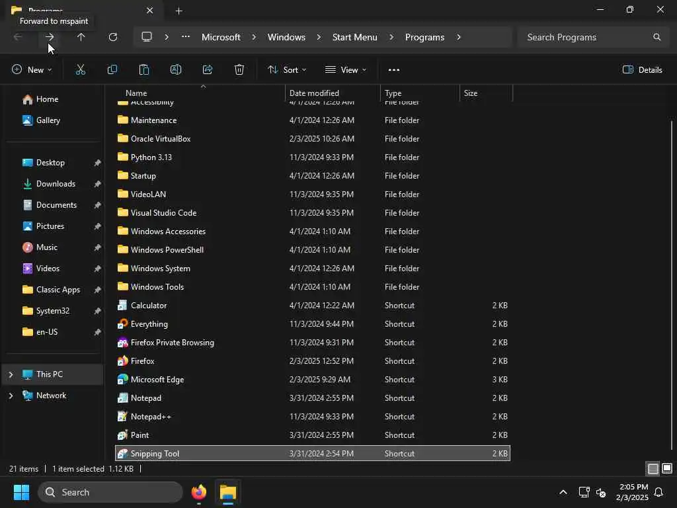Click the Cut scissors icon
This screenshot has width=677, height=508.
tap(80, 69)
